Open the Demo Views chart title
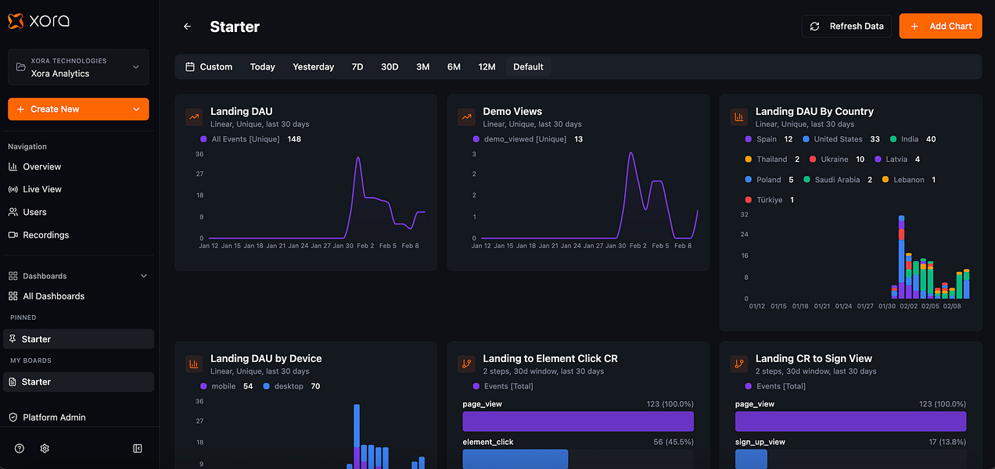Screen dimensions: 995x469 pyautogui.click(x=512, y=112)
